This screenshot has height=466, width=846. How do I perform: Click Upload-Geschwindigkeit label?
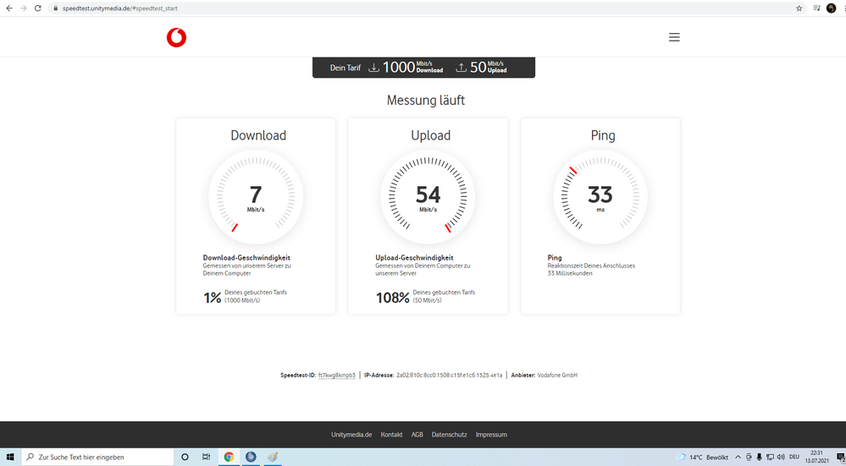[414, 258]
